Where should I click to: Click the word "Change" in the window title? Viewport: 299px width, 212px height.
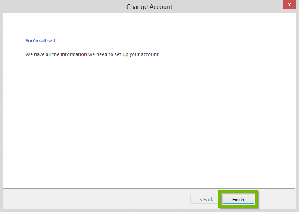click(x=136, y=7)
